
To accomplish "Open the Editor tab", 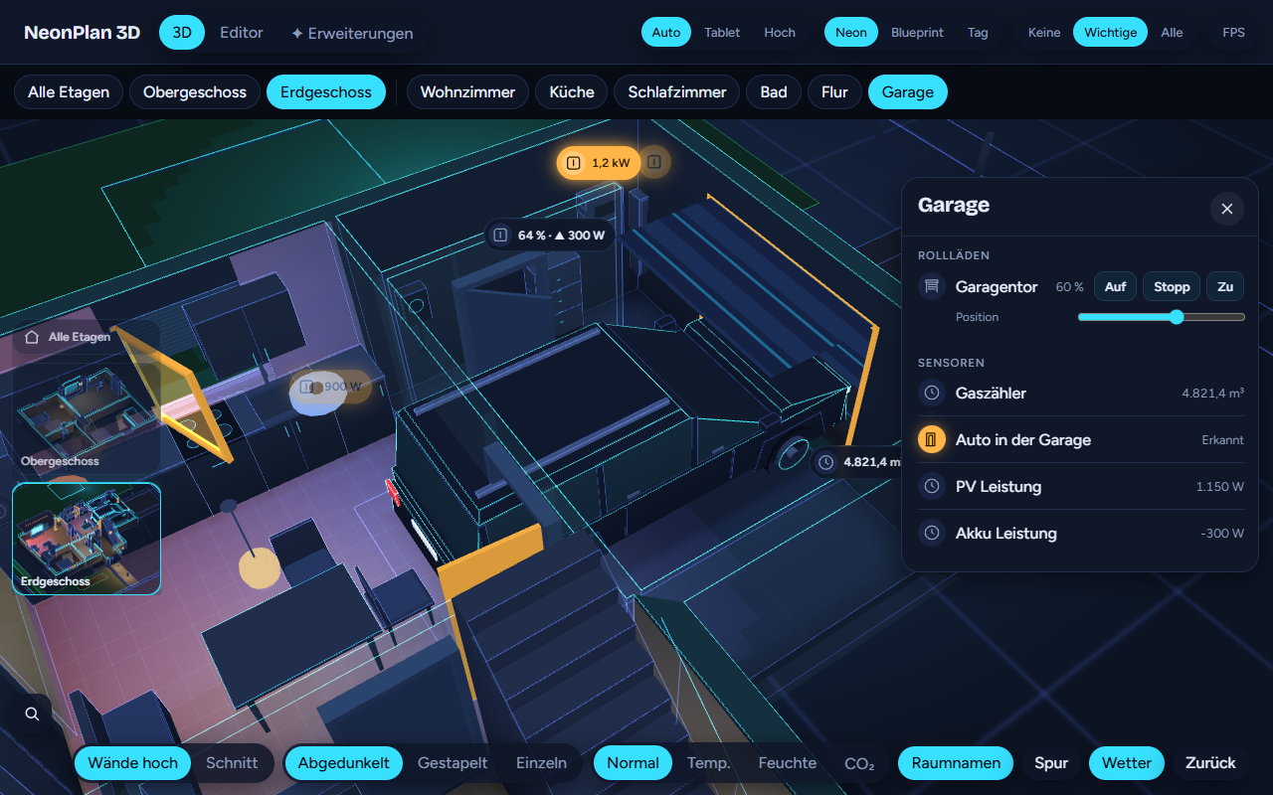I will (242, 33).
